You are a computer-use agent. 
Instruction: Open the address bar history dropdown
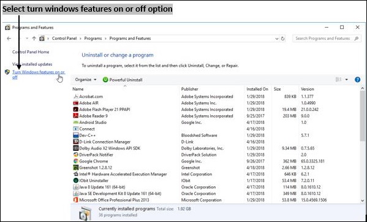point(277,39)
